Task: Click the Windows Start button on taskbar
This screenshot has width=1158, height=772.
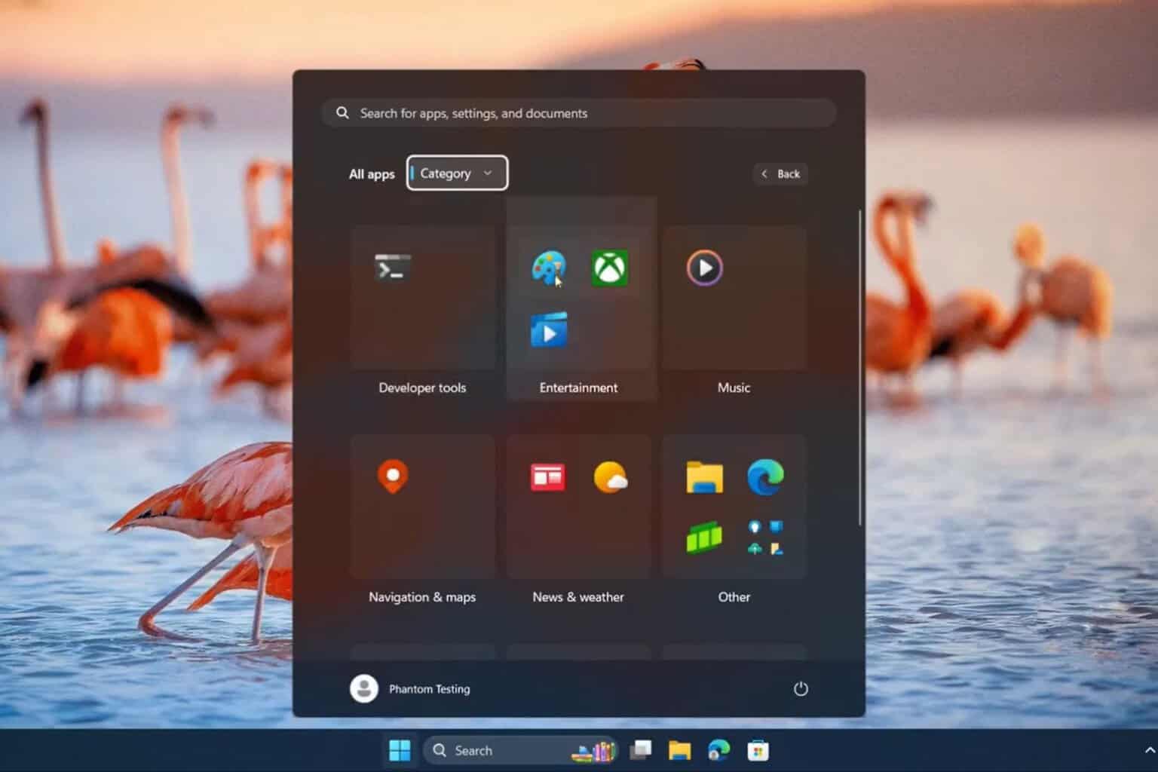Action: coord(400,750)
